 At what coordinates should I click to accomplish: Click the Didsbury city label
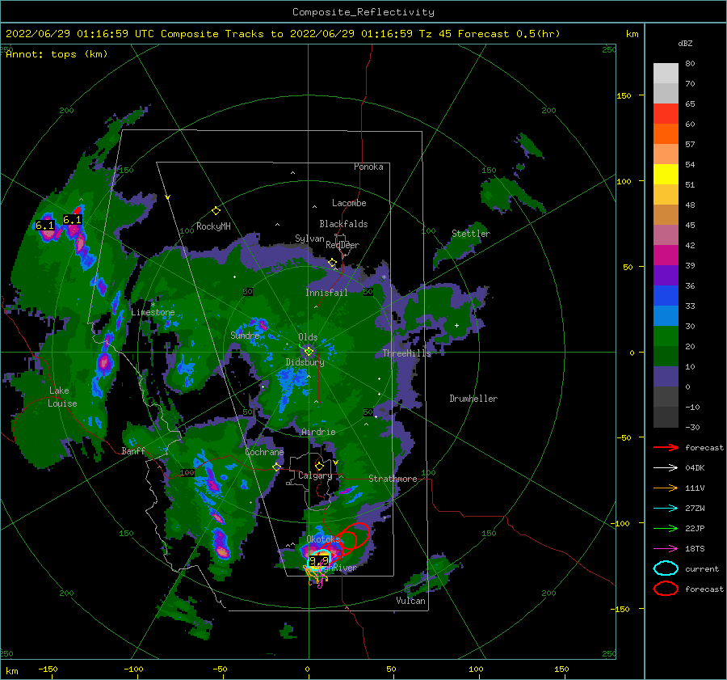(305, 362)
